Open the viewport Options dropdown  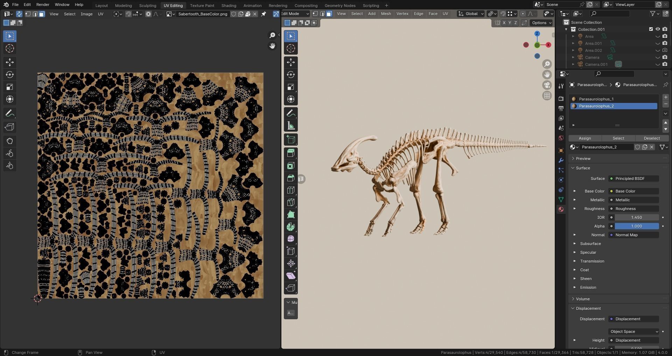pyautogui.click(x=541, y=23)
